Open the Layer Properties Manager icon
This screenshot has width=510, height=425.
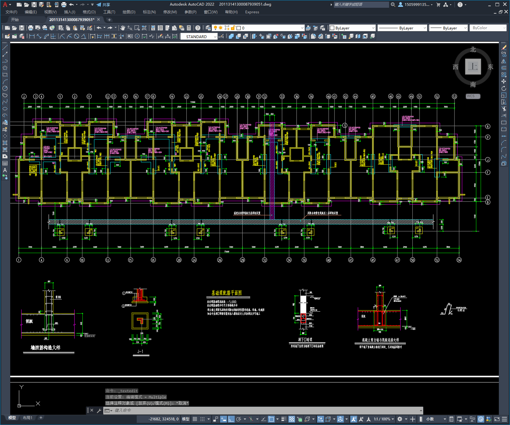tap(208, 28)
